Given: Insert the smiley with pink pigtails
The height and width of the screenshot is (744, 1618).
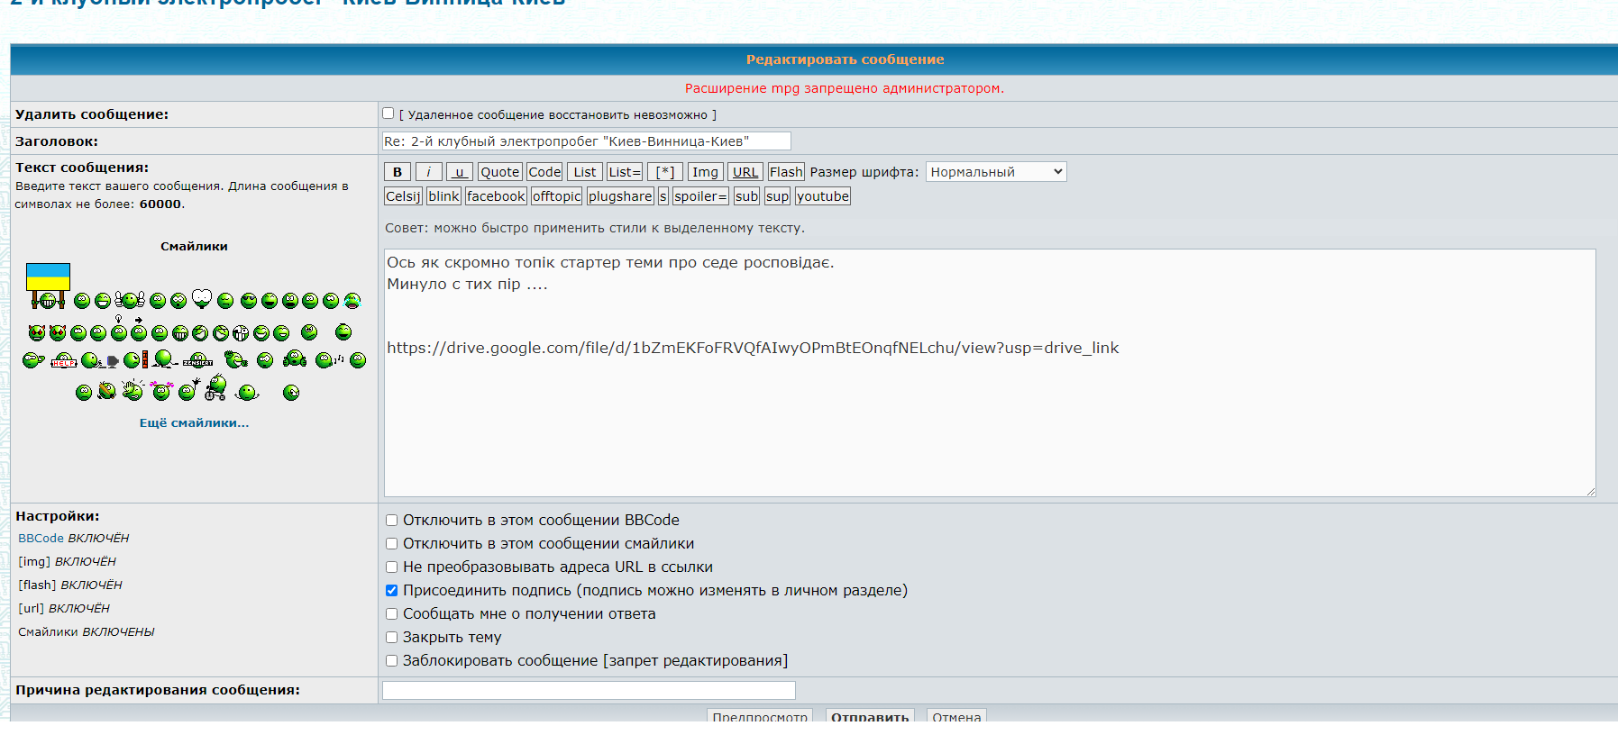Looking at the screenshot, I should pos(161,390).
